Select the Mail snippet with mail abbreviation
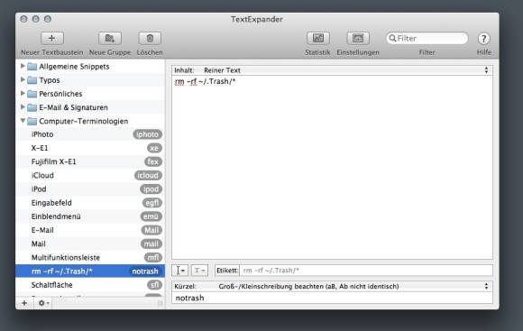 (90, 244)
